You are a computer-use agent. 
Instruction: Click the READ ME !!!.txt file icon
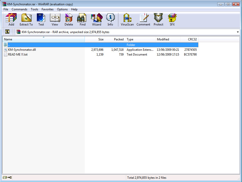click(6, 54)
